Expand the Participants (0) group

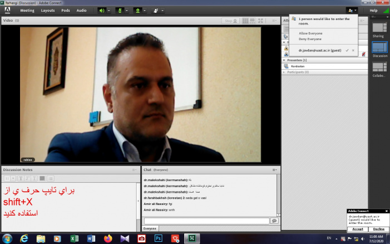[284, 72]
